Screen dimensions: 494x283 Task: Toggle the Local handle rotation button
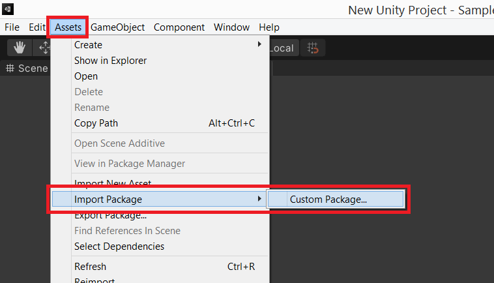point(282,48)
